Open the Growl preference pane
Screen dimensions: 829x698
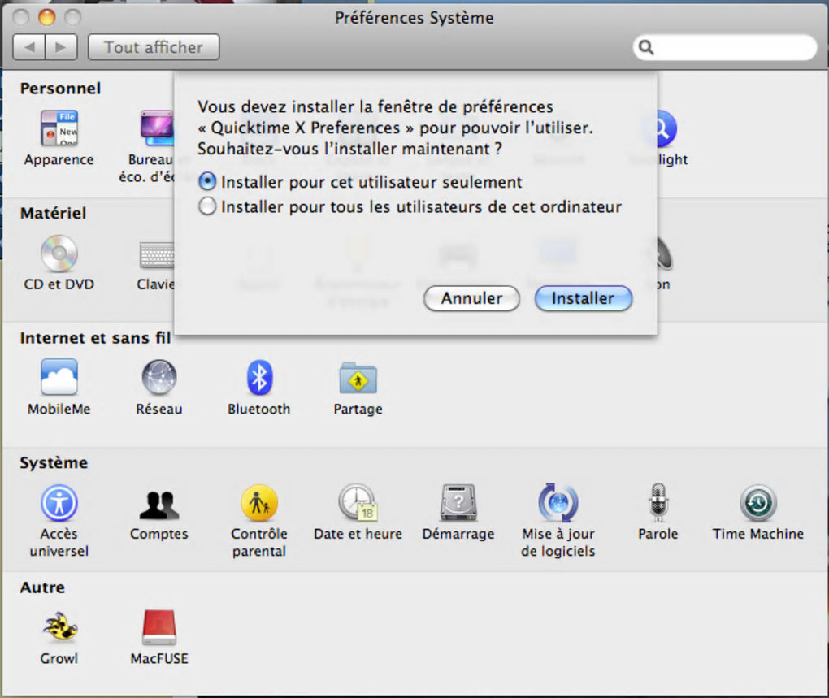[59, 627]
